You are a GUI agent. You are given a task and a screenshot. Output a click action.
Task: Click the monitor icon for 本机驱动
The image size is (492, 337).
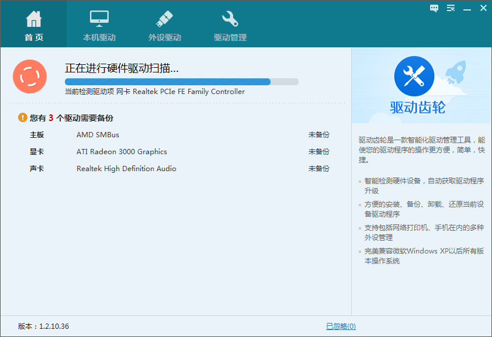[x=99, y=19]
